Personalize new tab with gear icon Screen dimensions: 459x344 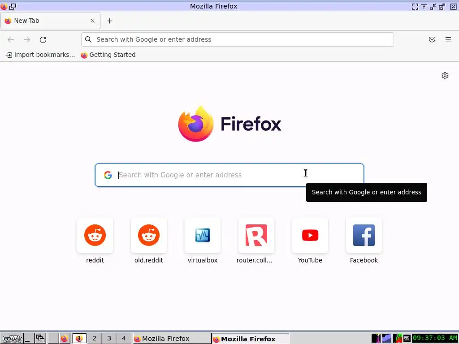click(445, 76)
